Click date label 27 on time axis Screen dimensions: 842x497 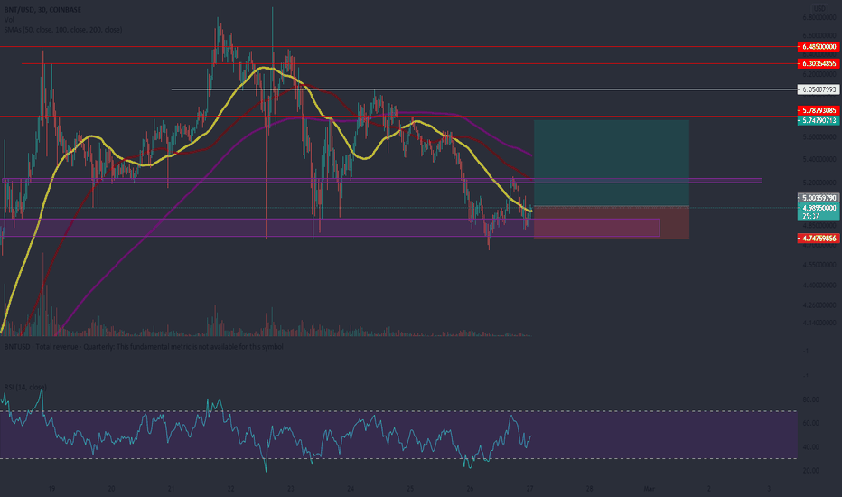tap(529, 489)
